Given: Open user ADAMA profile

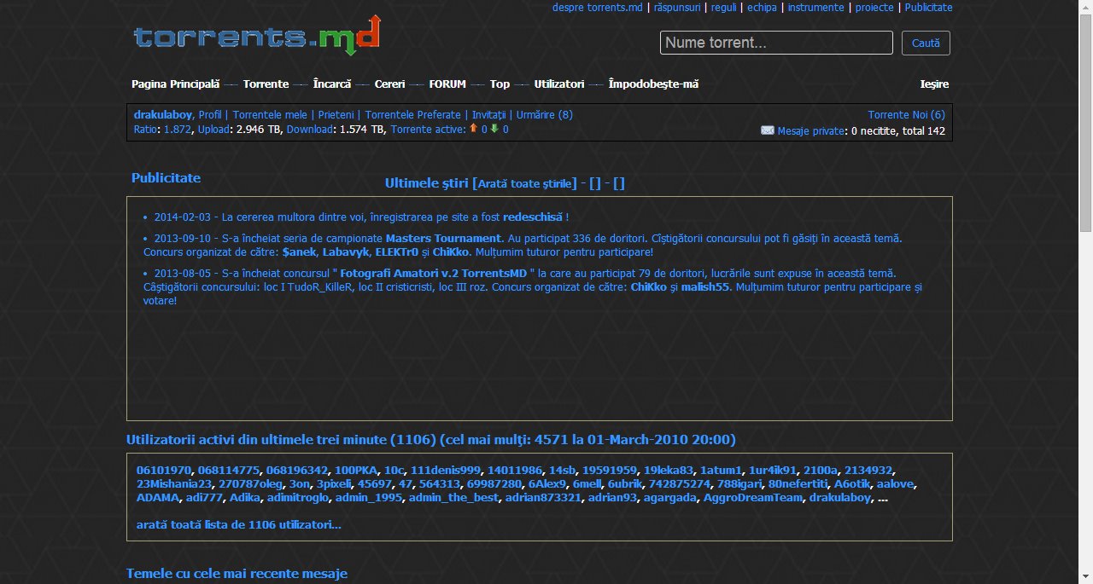Looking at the screenshot, I should [158, 498].
